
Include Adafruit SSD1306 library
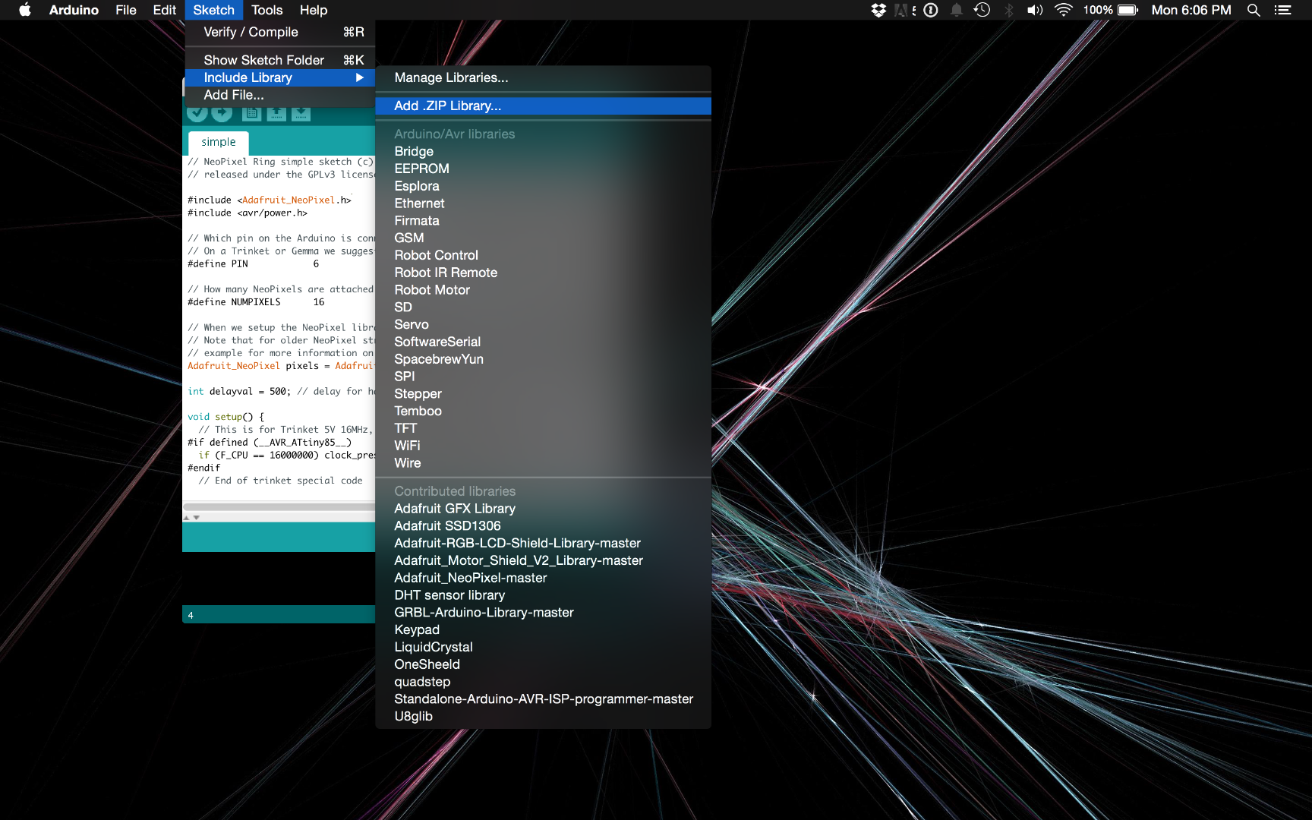tap(543, 526)
